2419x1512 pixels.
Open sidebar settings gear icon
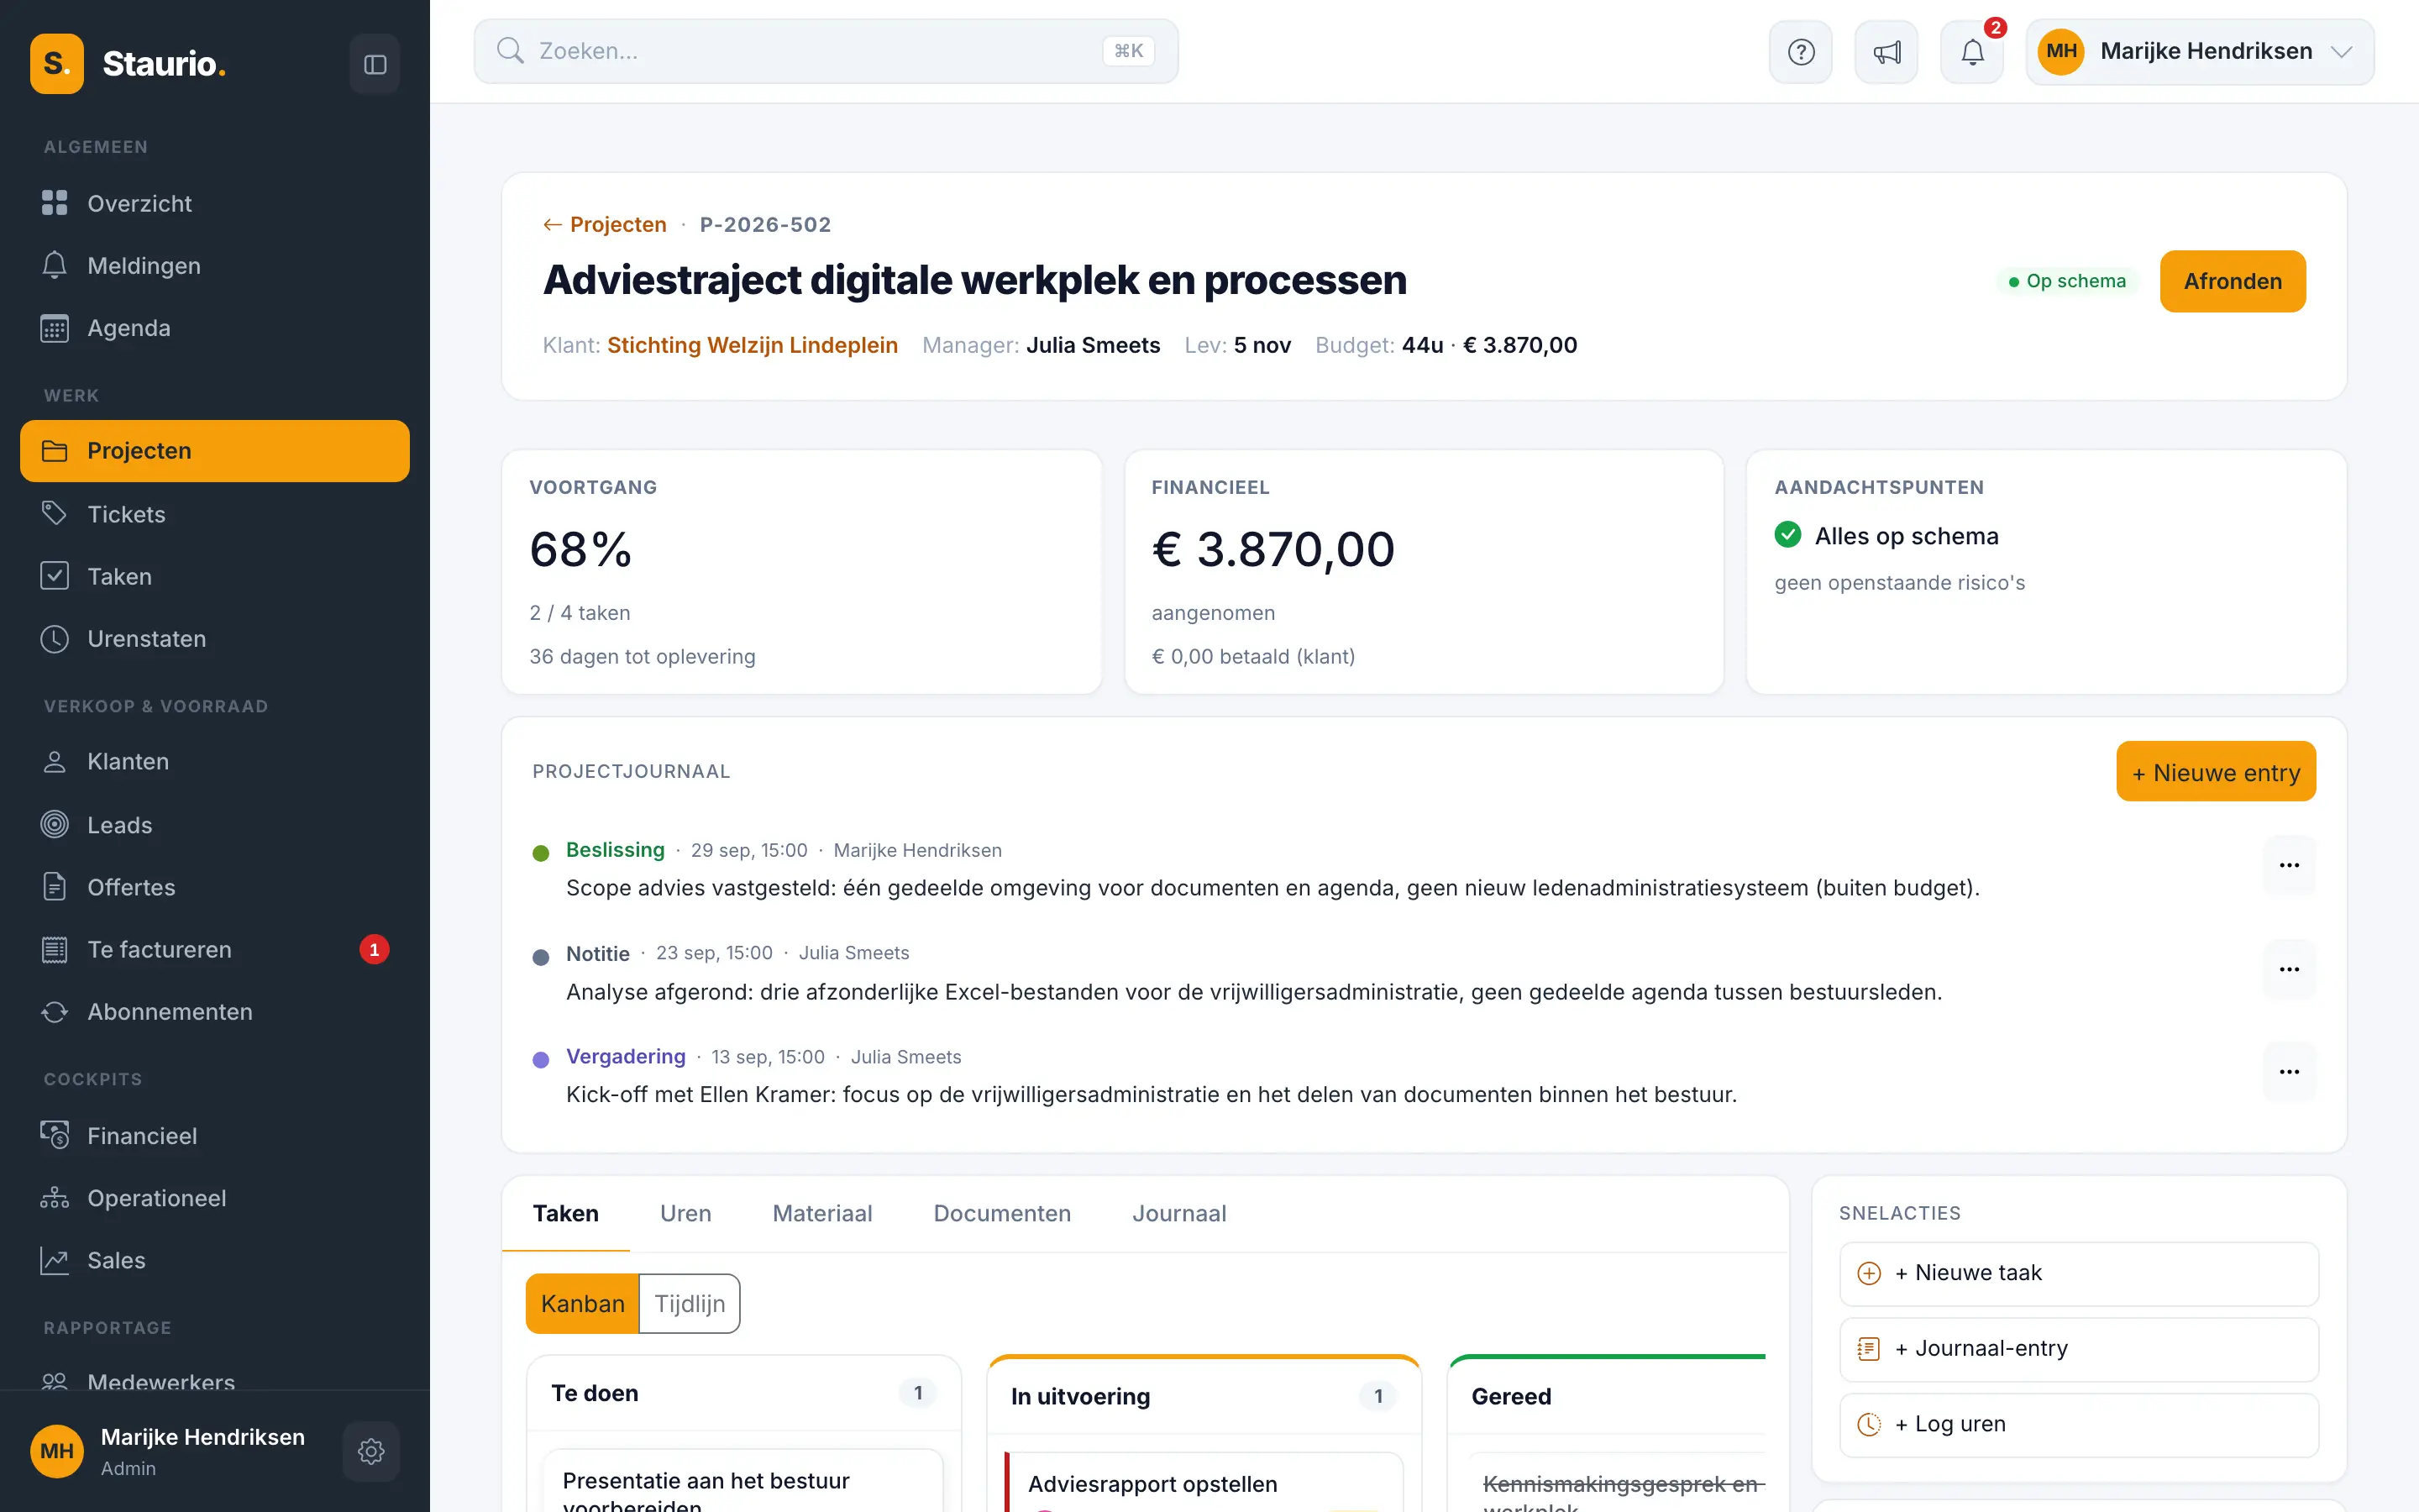pyautogui.click(x=371, y=1451)
